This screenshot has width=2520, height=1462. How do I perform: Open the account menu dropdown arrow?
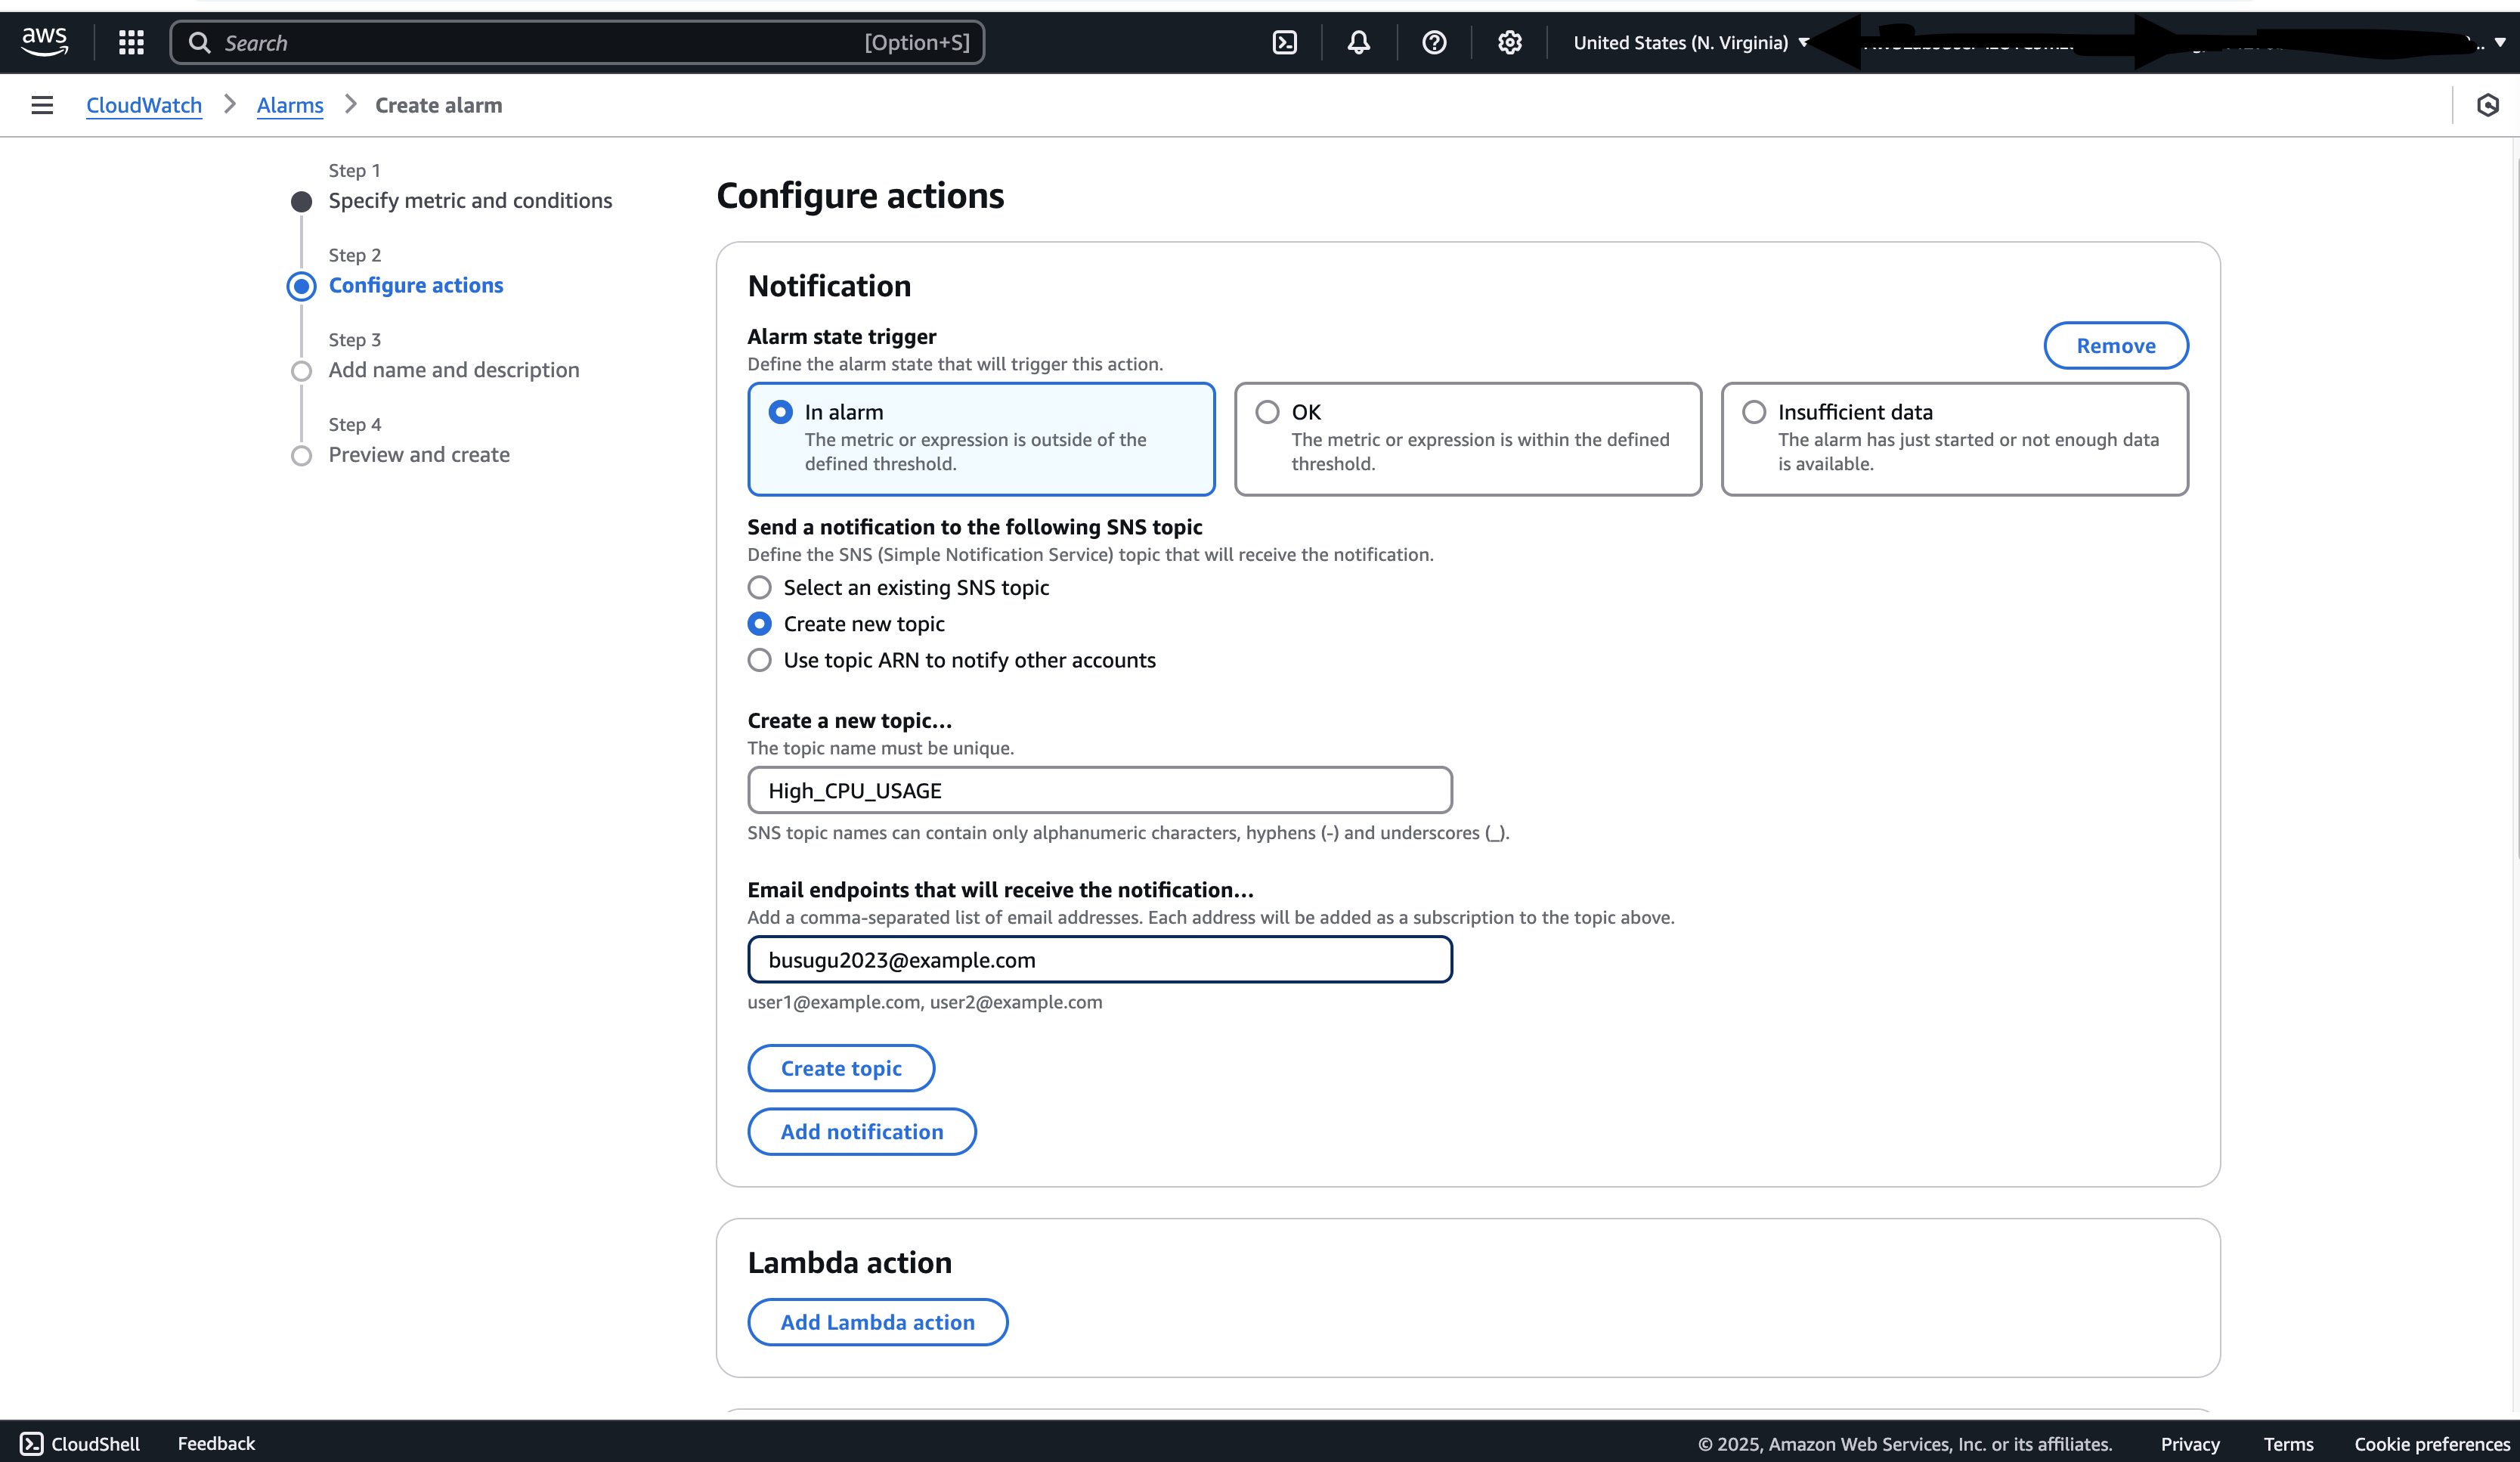click(2500, 42)
